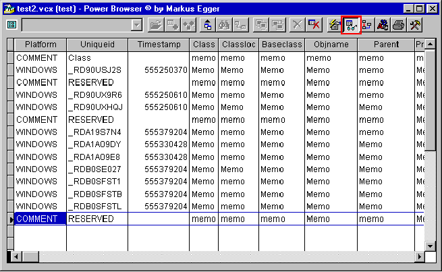Image resolution: width=442 pixels, height=272 pixels.
Task: Click the horizontal scrollbar right arrow
Action: coord(419,257)
